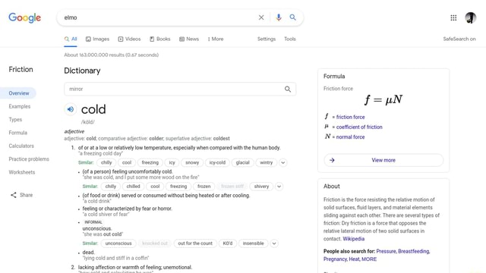Image resolution: width=486 pixels, height=273 pixels.
Task: Select Types in Friction sidebar
Action: [15, 120]
